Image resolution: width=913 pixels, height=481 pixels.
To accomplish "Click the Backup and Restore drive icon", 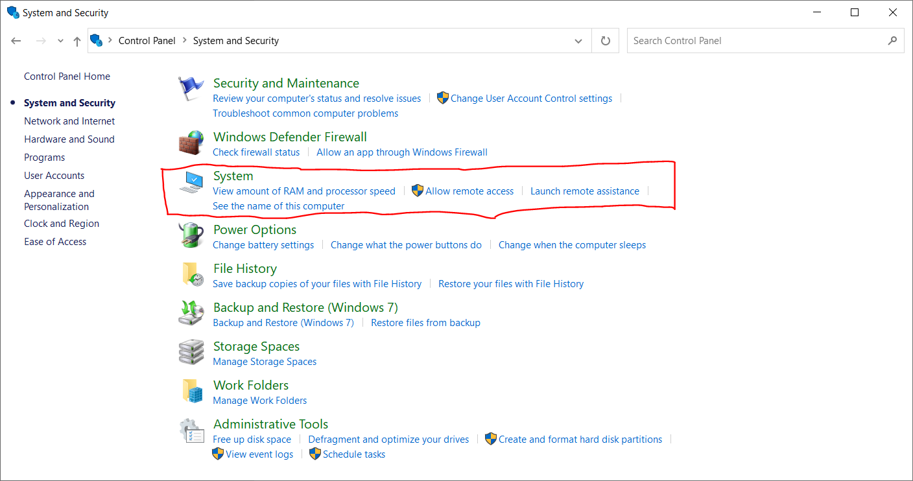I will pos(191,312).
